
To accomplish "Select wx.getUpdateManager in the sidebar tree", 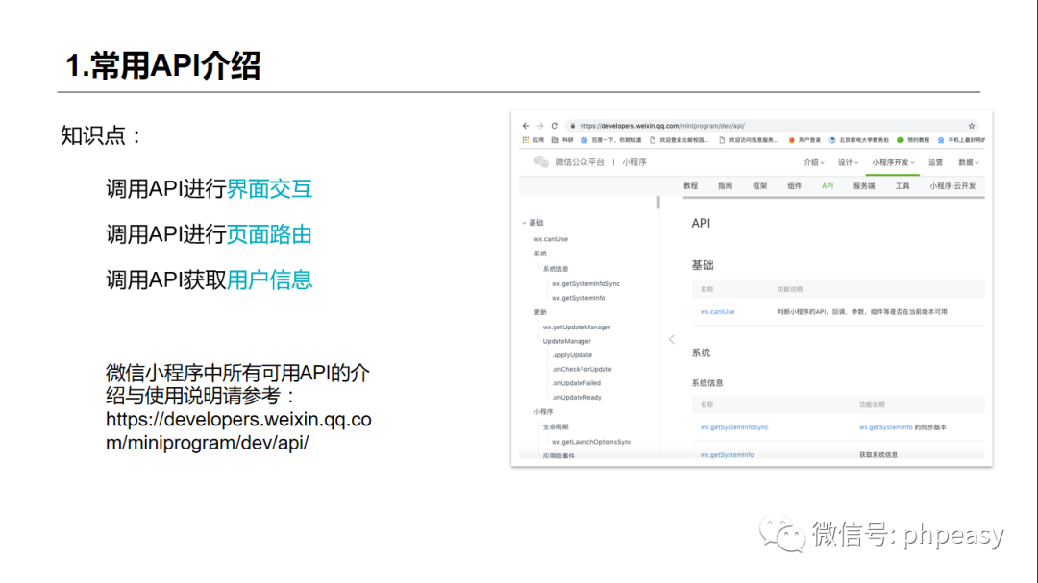I will [577, 327].
